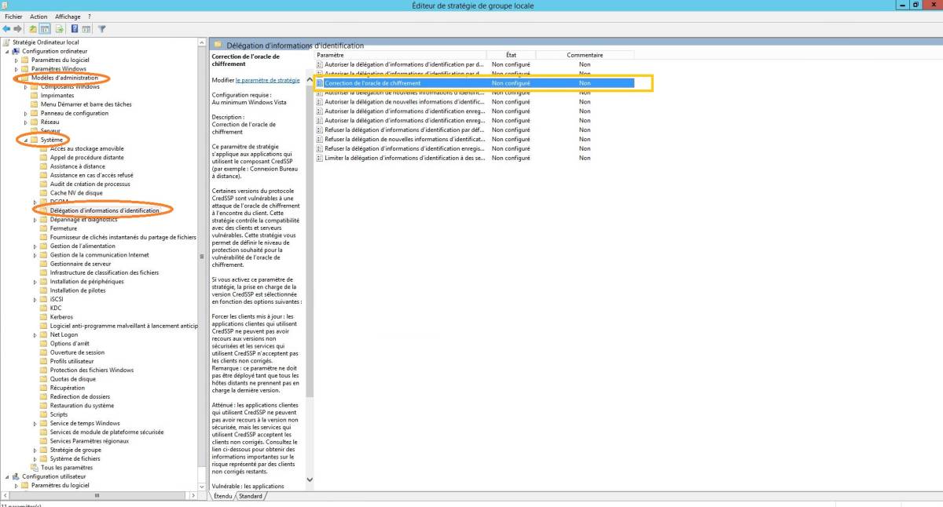Expand the Net Logon folder
The image size is (943, 507).
coord(35,334)
